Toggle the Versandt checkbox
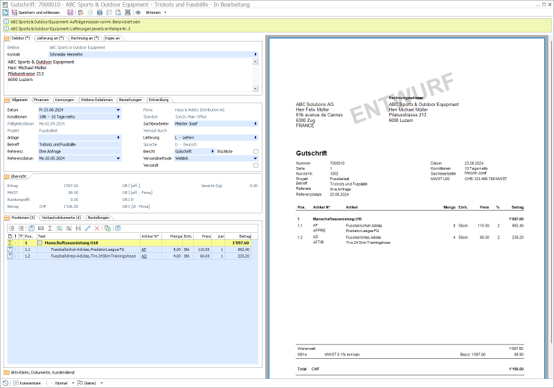Viewport: 554px width, 388px height. [x=256, y=165]
